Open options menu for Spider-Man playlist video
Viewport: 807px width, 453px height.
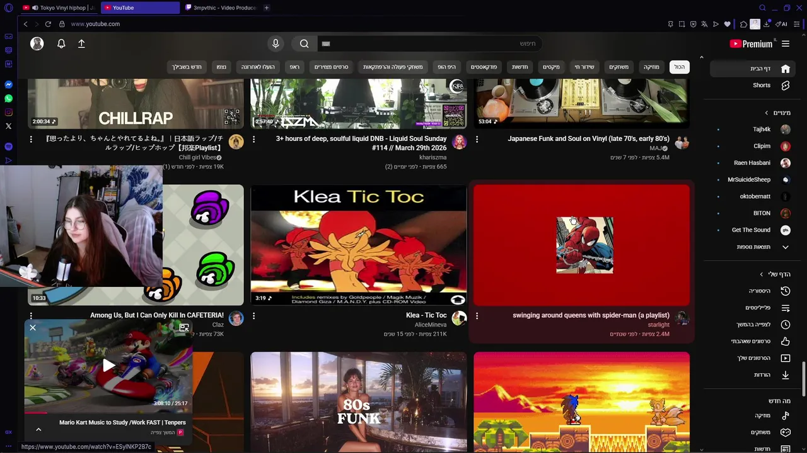click(x=477, y=316)
